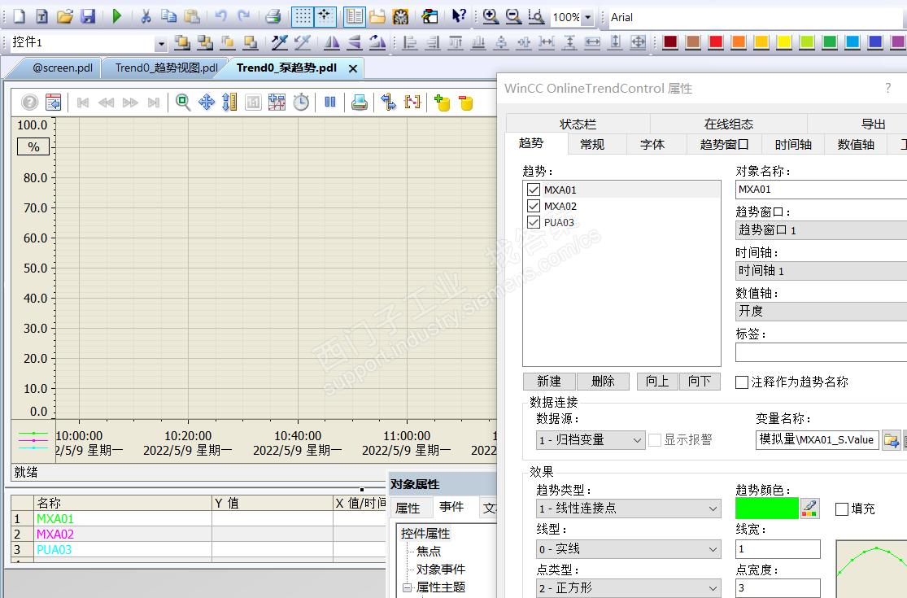
Task: Open the zoom percentage 100% dropdown
Action: (x=588, y=17)
